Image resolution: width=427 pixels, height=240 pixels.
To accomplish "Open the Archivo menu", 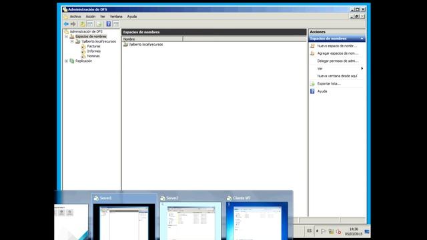I will [x=75, y=17].
